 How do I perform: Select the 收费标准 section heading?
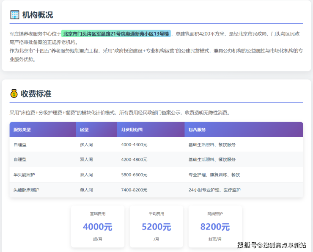pyautogui.click(x=36, y=94)
